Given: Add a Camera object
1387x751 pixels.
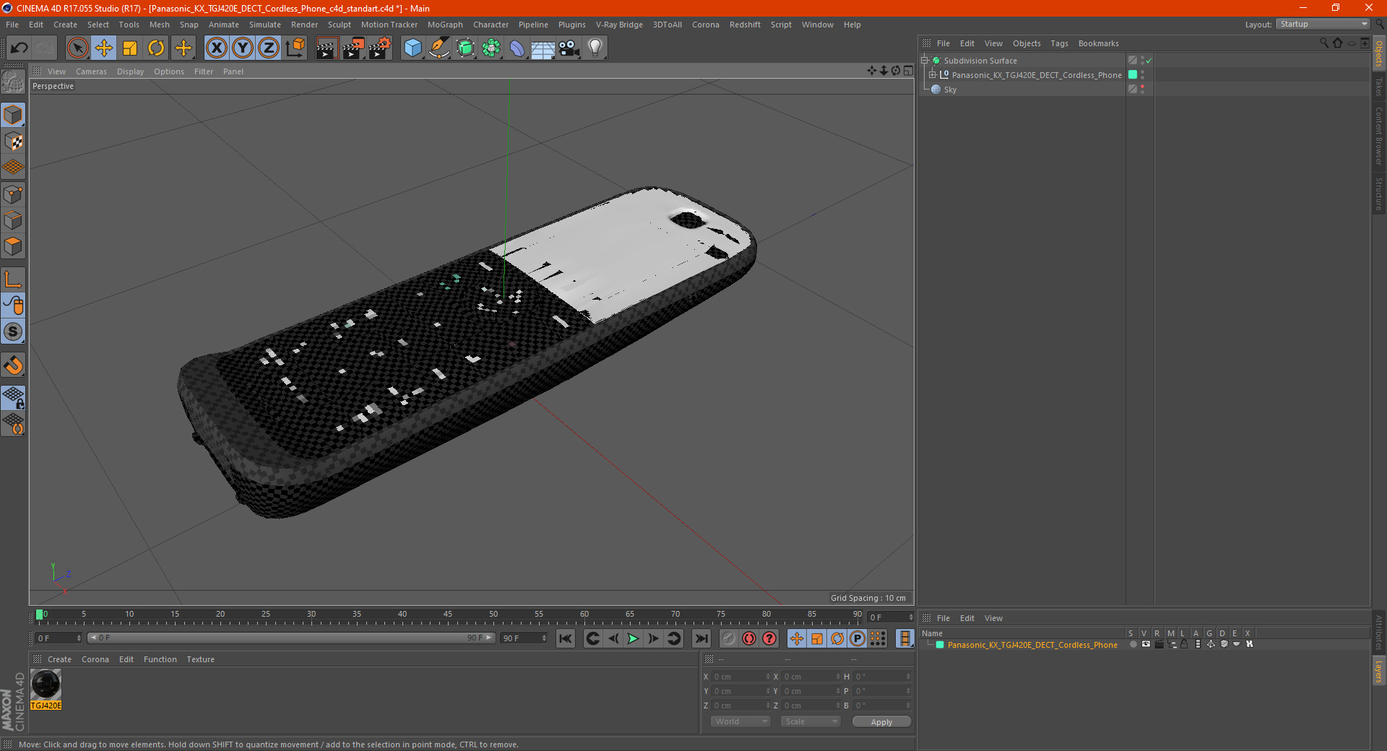Looking at the screenshot, I should [569, 48].
